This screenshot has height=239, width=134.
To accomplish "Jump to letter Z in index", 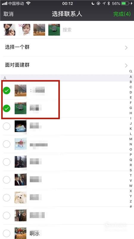I will (x=131, y=201).
